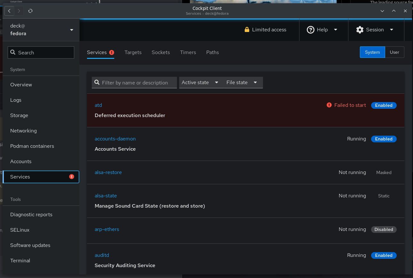Minimize the Cockpit Client window
This screenshot has width=413, height=278.
pos(382,11)
